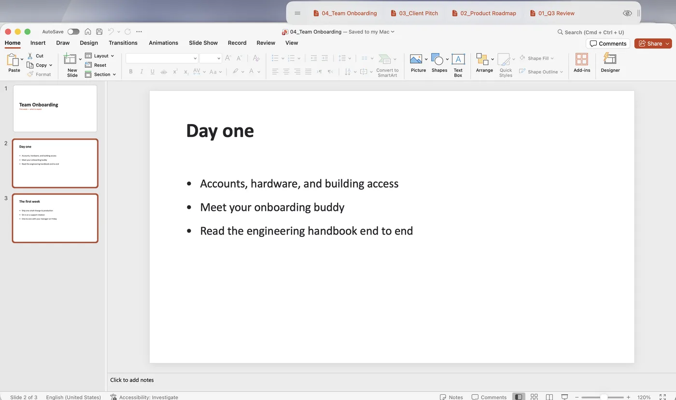Viewport: 676px width, 400px height.
Task: Toggle Subscript formatting
Action: click(186, 71)
